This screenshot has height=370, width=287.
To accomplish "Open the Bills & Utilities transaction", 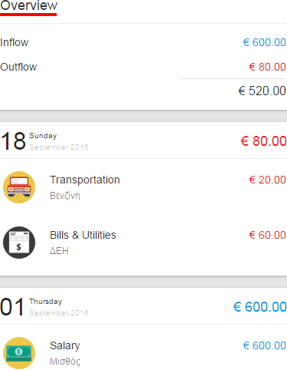I will tap(143, 243).
